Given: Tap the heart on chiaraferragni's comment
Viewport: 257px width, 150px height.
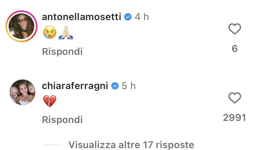Looking at the screenshot, I should pyautogui.click(x=234, y=98).
